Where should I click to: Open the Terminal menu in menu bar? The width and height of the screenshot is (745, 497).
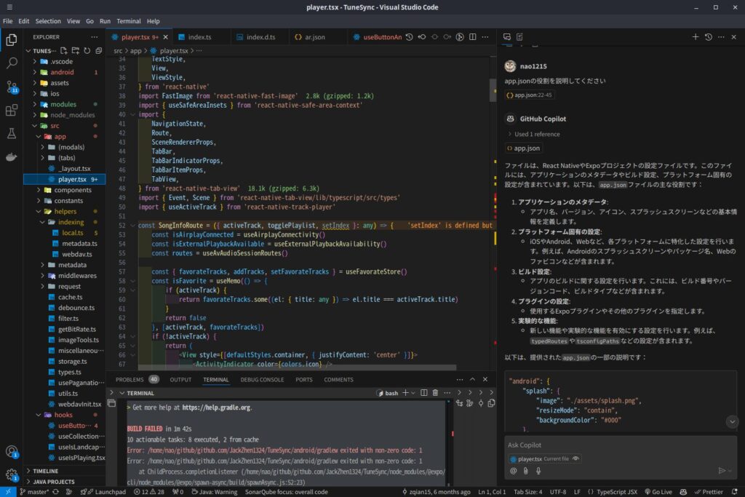pyautogui.click(x=129, y=21)
